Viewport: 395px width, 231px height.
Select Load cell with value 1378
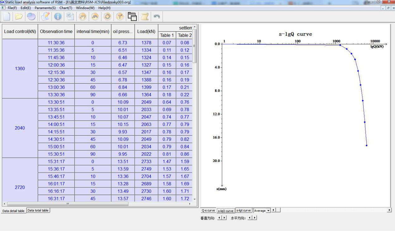pyautogui.click(x=146, y=43)
